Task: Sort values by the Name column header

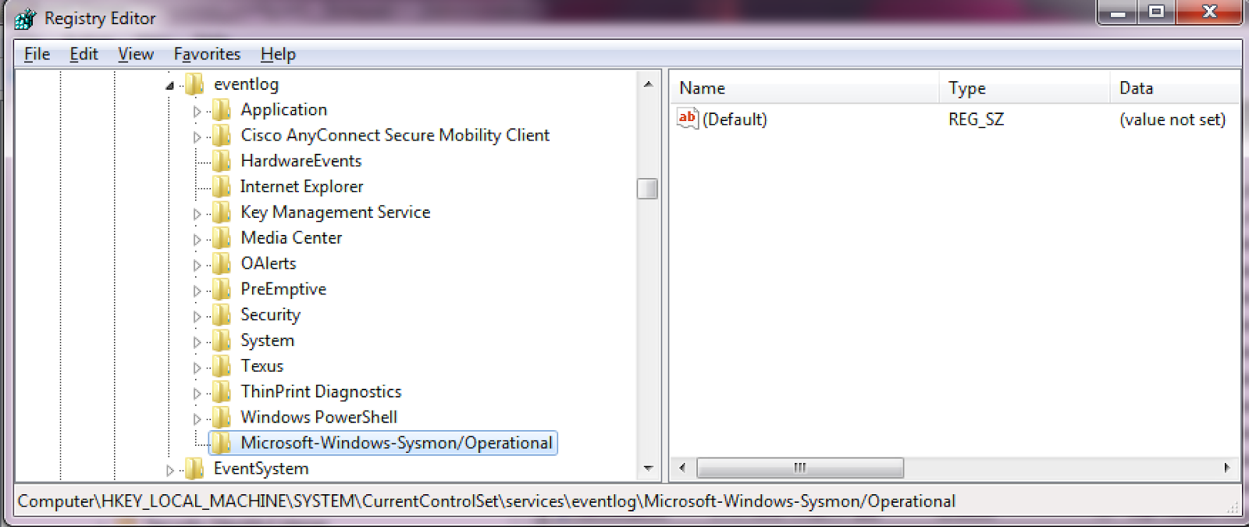Action: pos(805,88)
